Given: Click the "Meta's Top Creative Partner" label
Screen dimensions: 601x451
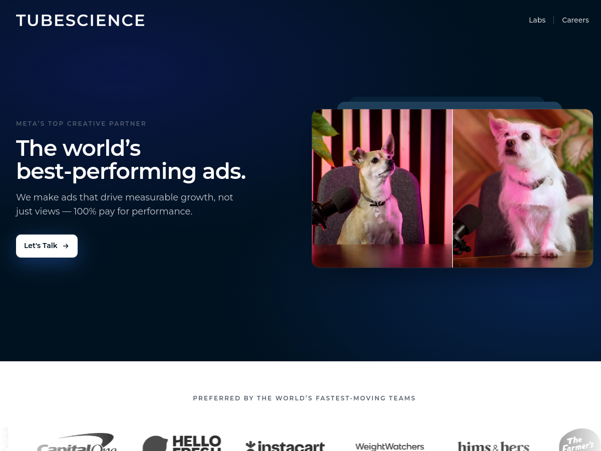Looking at the screenshot, I should 81,123.
